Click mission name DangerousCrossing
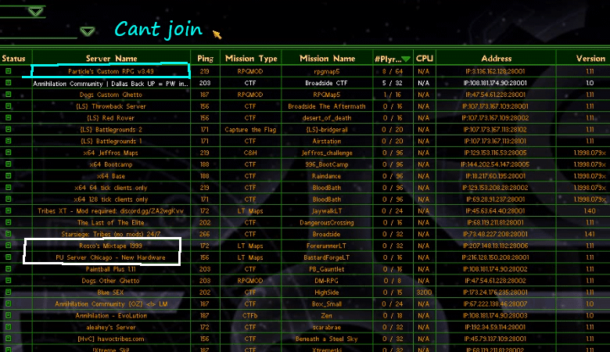Image resolution: width=610 pixels, height=352 pixels. 327,222
